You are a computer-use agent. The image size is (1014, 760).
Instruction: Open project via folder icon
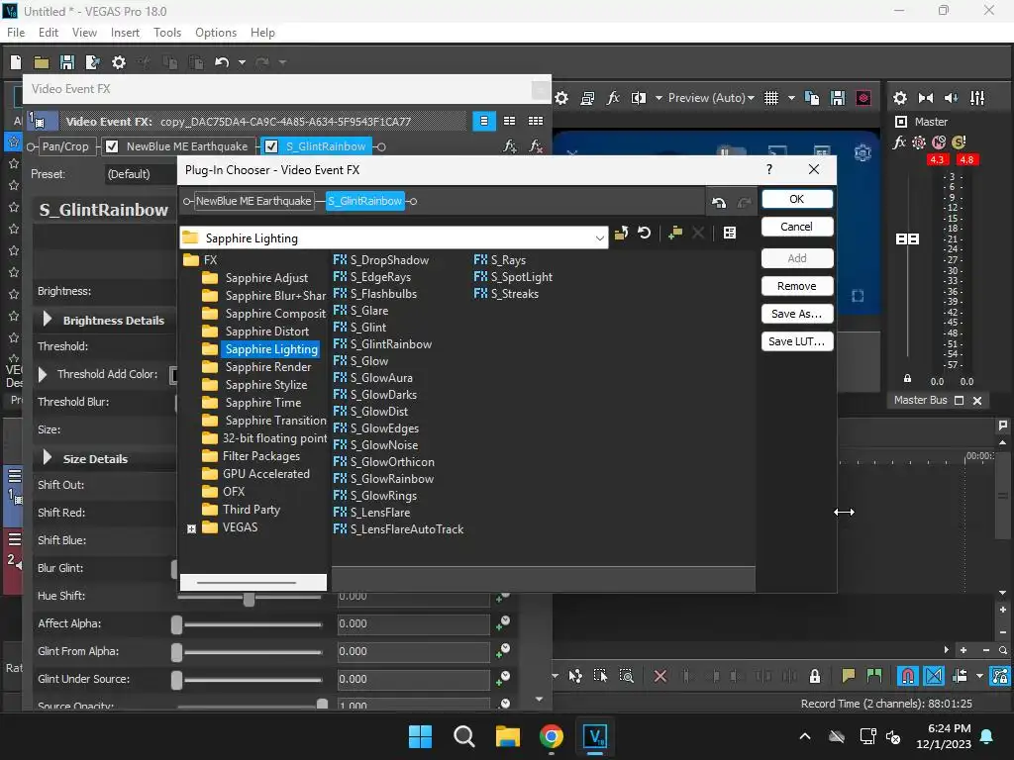coord(42,62)
